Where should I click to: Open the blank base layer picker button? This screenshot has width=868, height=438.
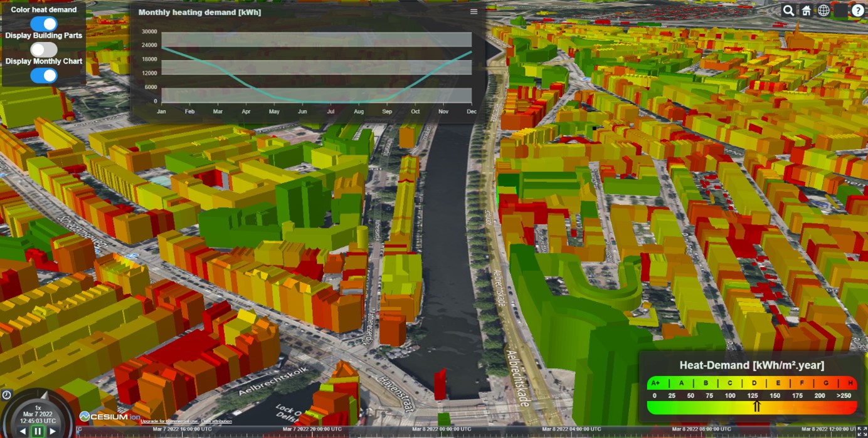point(841,11)
